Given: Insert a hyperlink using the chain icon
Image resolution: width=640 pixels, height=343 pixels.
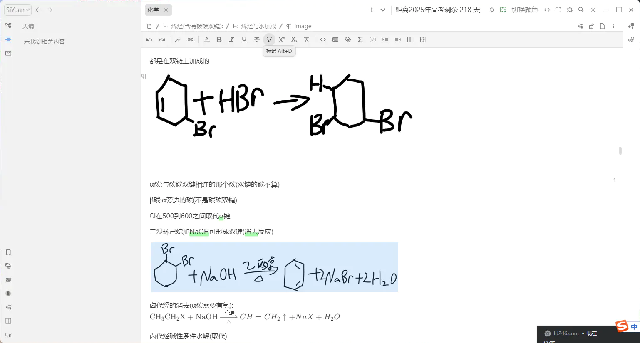Looking at the screenshot, I should click(191, 39).
